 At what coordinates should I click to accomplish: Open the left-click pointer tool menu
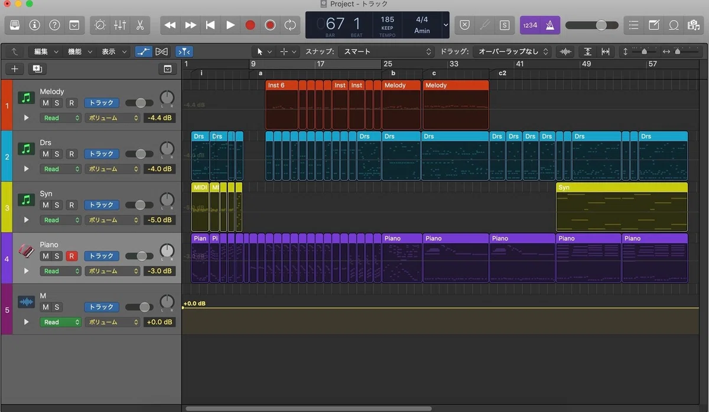(264, 51)
